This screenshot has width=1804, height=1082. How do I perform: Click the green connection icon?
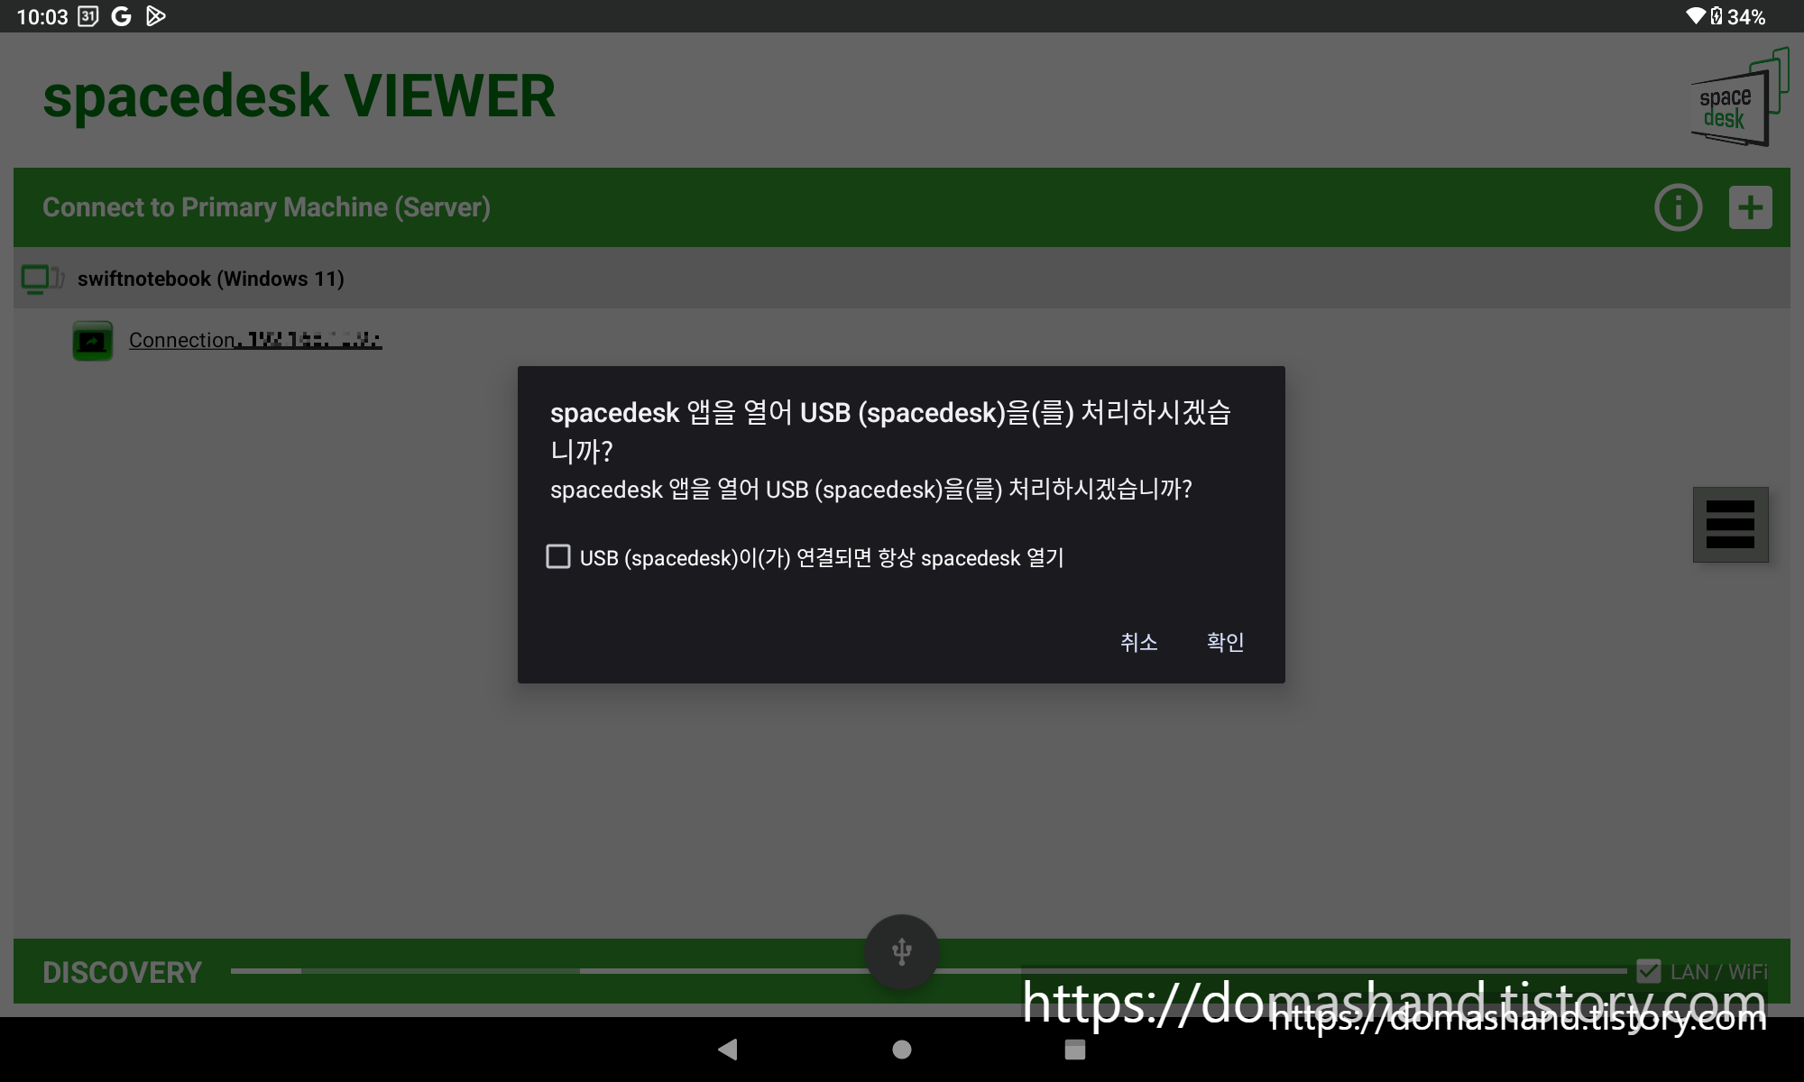(92, 341)
